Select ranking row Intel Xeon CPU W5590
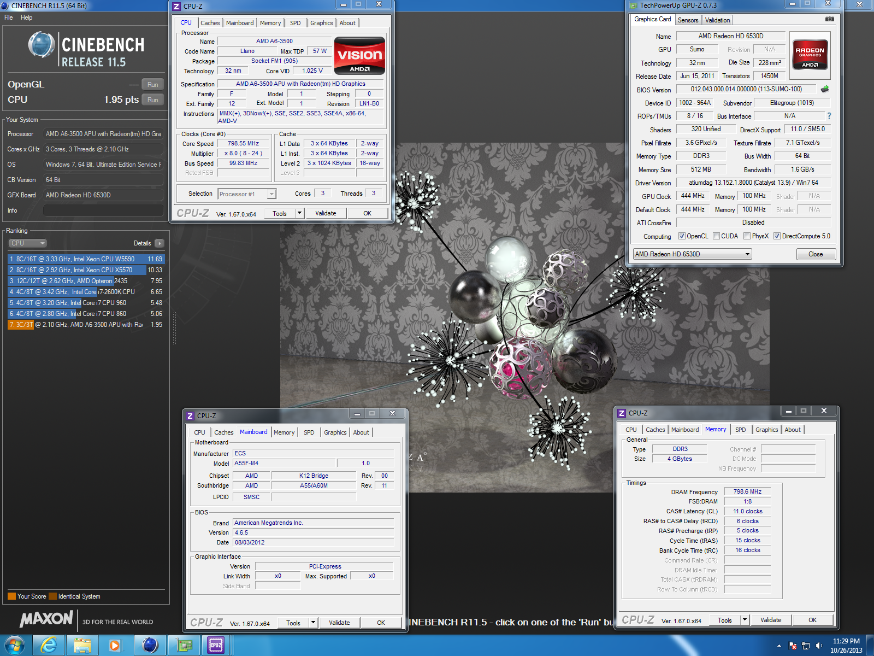Image resolution: width=874 pixels, height=656 pixels. 86,259
